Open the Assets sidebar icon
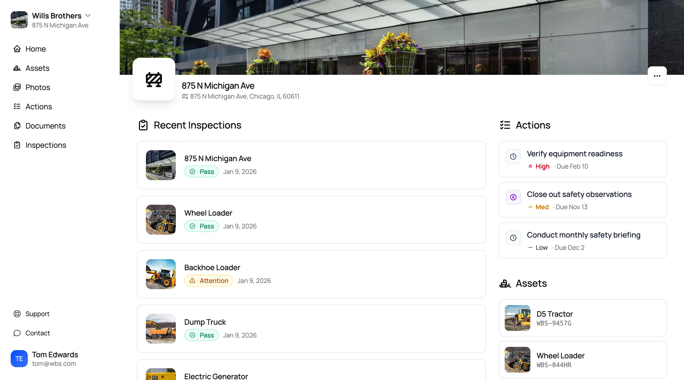 point(17,68)
